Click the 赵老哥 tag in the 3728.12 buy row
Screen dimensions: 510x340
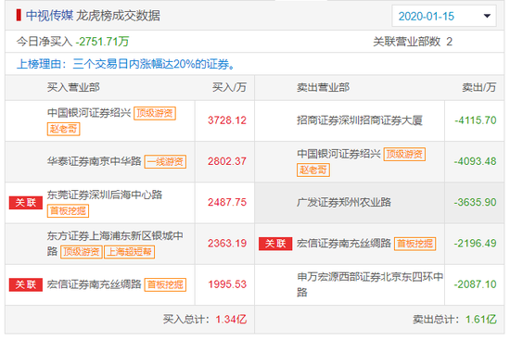pyautogui.click(x=63, y=129)
